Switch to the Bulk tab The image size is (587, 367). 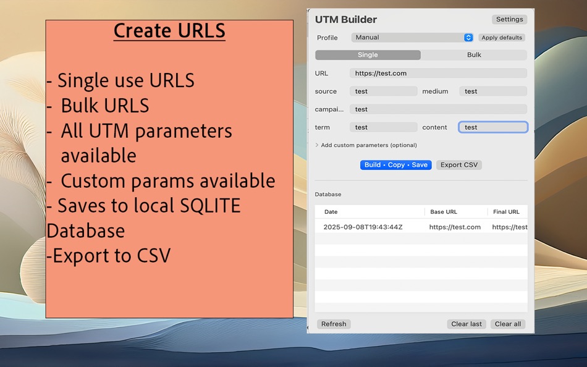click(474, 54)
